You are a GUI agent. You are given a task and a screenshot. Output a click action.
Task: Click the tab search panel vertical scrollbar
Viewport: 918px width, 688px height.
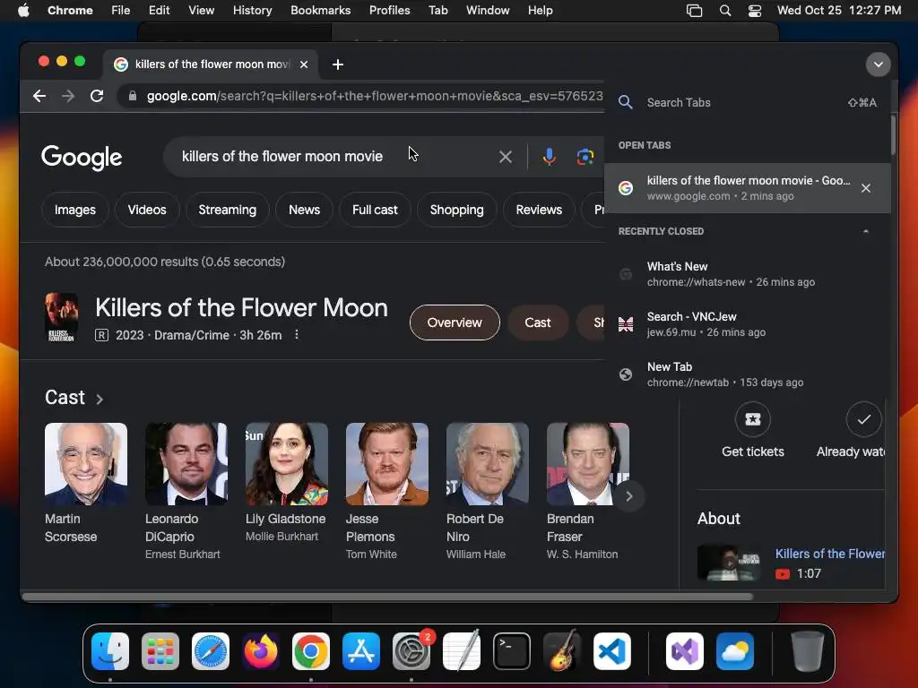tap(893, 136)
